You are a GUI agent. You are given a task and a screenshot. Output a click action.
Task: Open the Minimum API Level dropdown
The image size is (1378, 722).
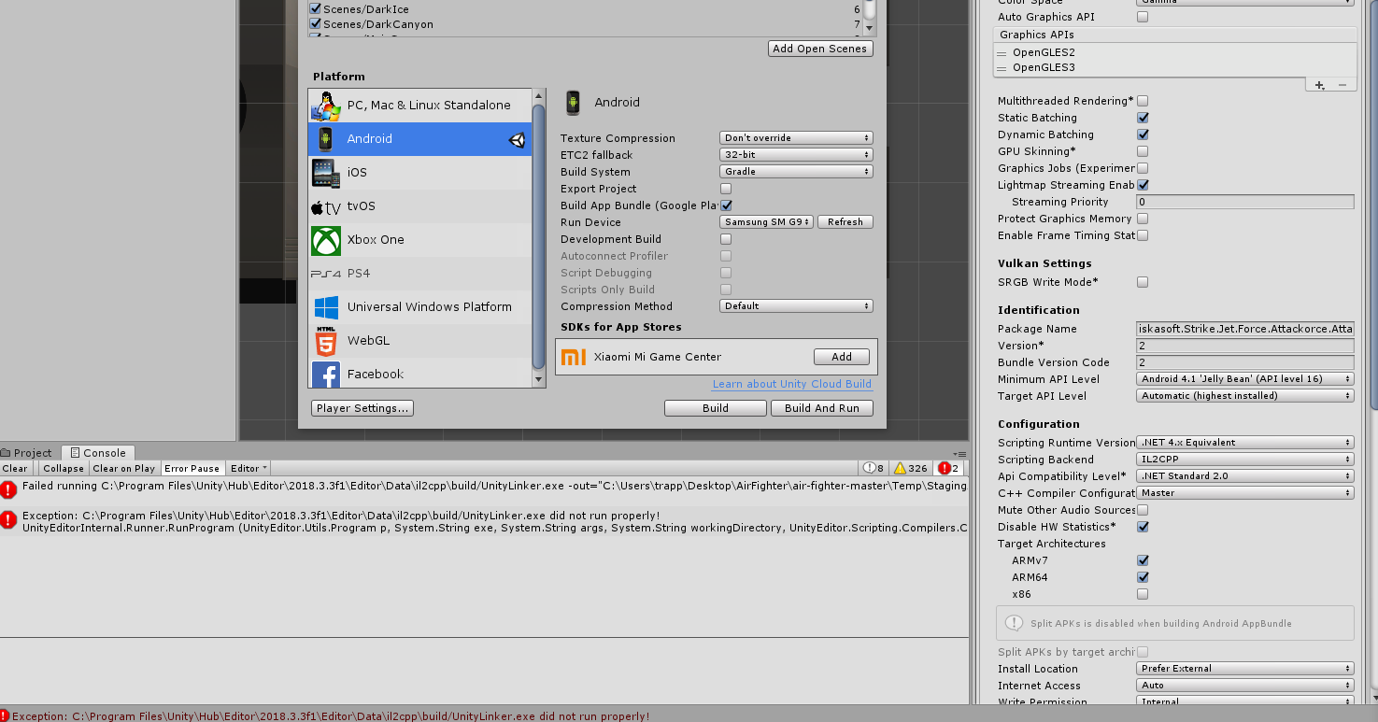1245,379
